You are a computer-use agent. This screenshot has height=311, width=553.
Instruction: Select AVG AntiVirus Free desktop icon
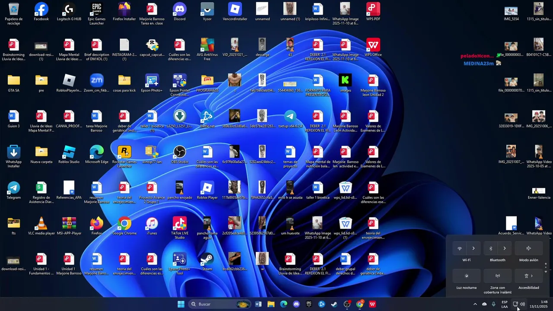click(207, 49)
